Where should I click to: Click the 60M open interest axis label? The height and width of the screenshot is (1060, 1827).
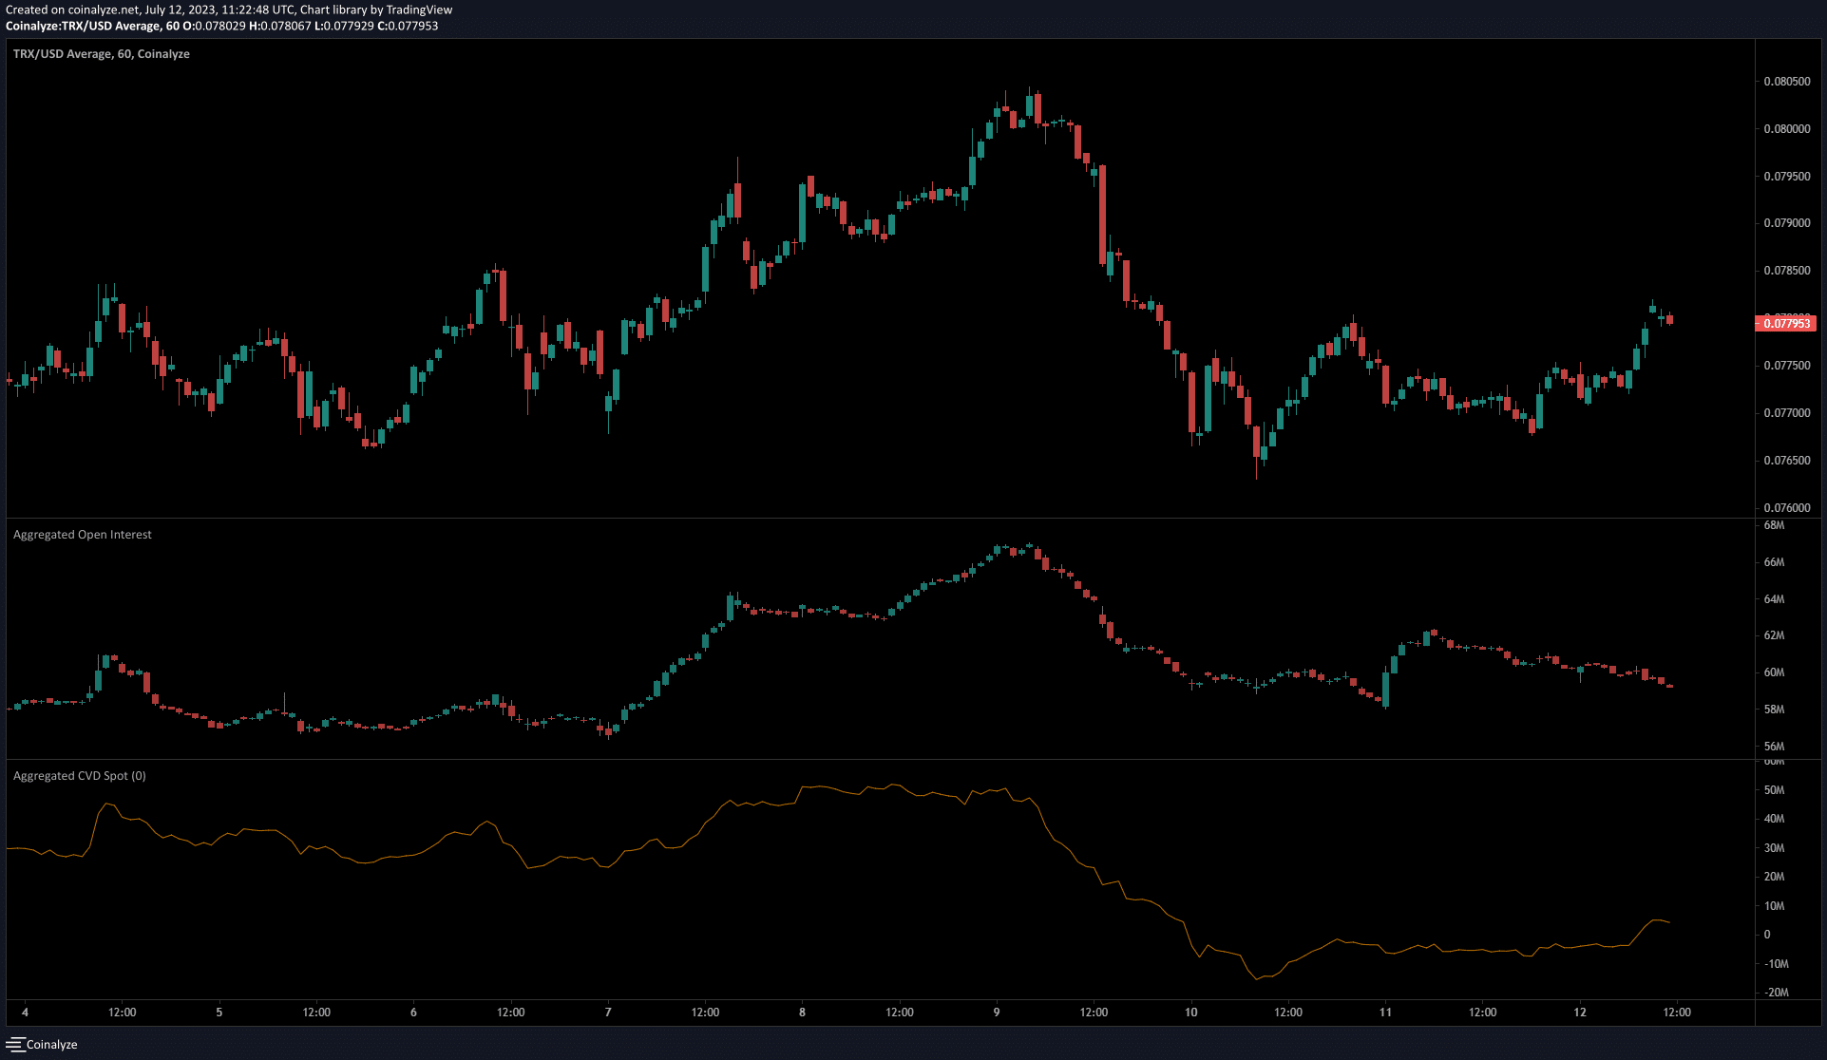[1774, 672]
